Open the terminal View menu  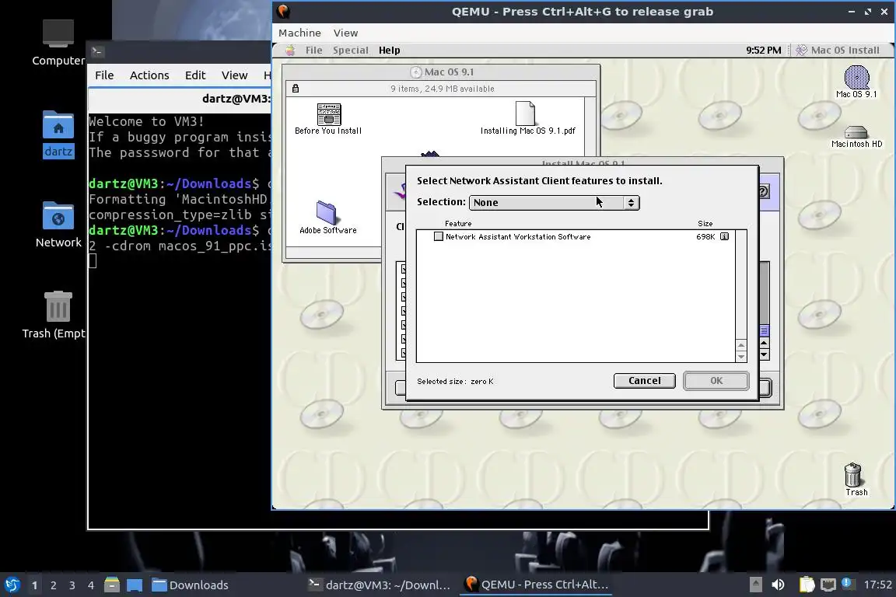point(234,75)
